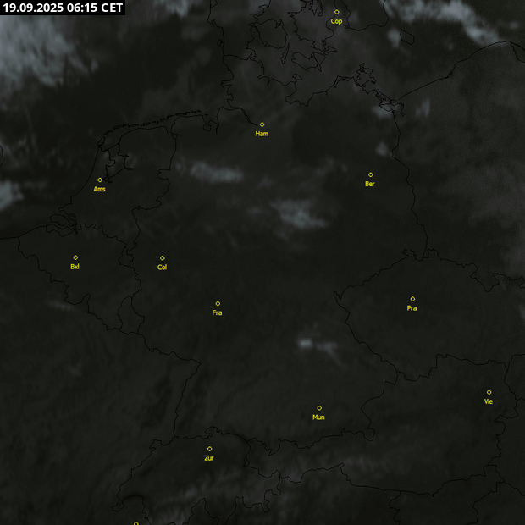Select the 'Ams' label text

[99, 189]
